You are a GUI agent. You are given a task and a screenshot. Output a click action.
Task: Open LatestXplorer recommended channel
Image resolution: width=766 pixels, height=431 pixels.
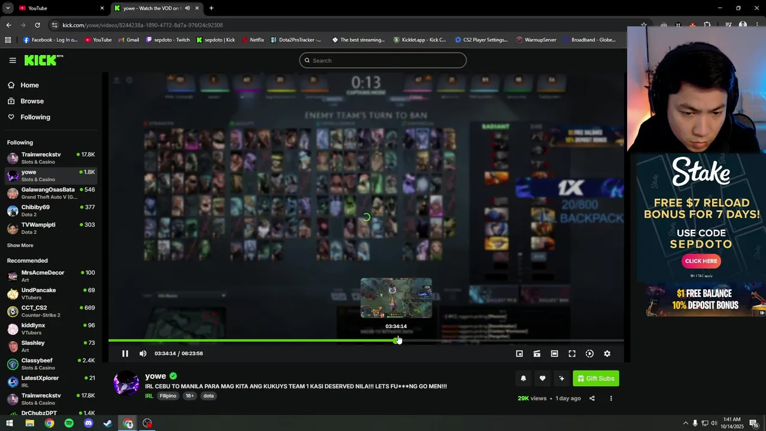[x=52, y=381]
